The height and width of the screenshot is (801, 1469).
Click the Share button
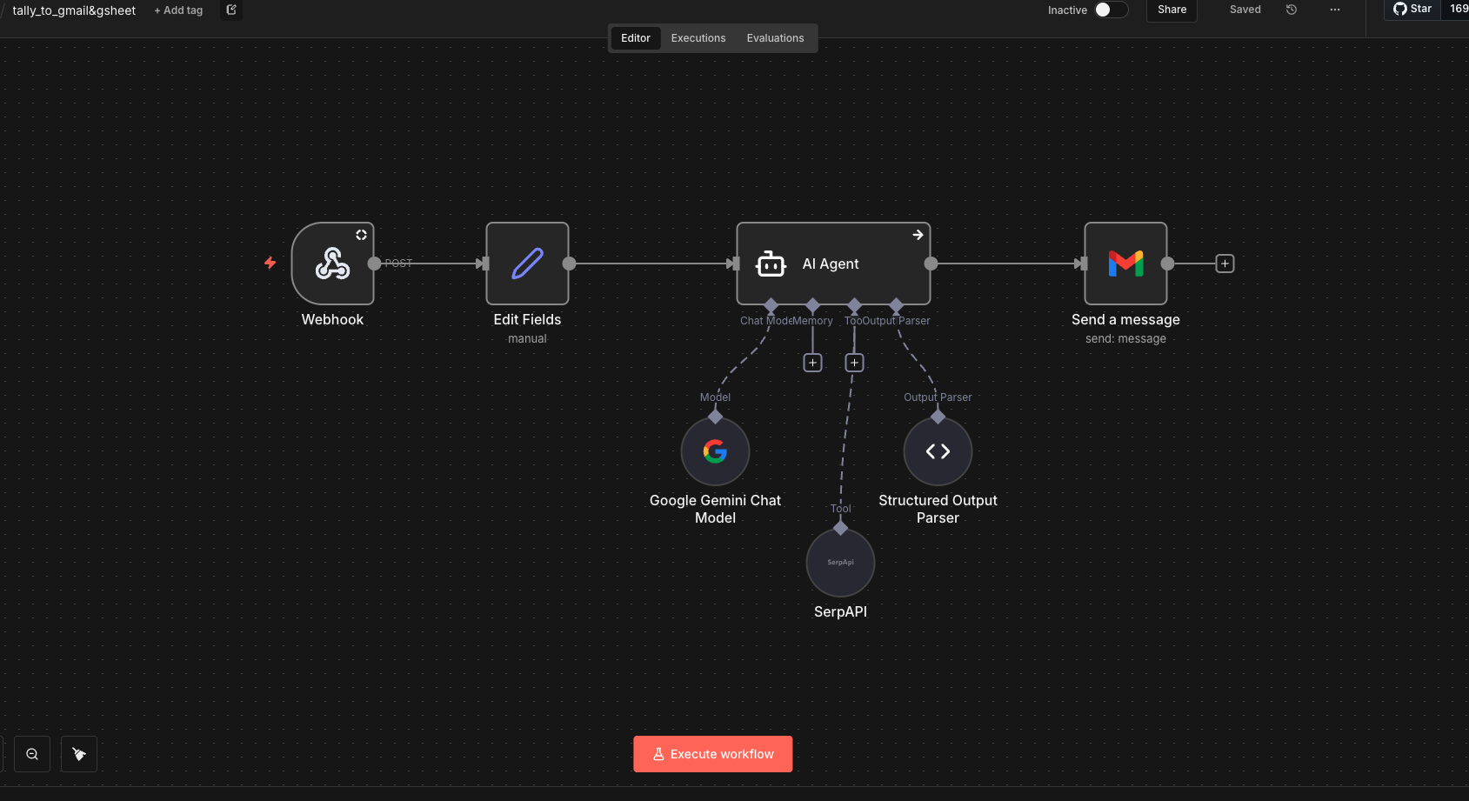click(x=1171, y=10)
